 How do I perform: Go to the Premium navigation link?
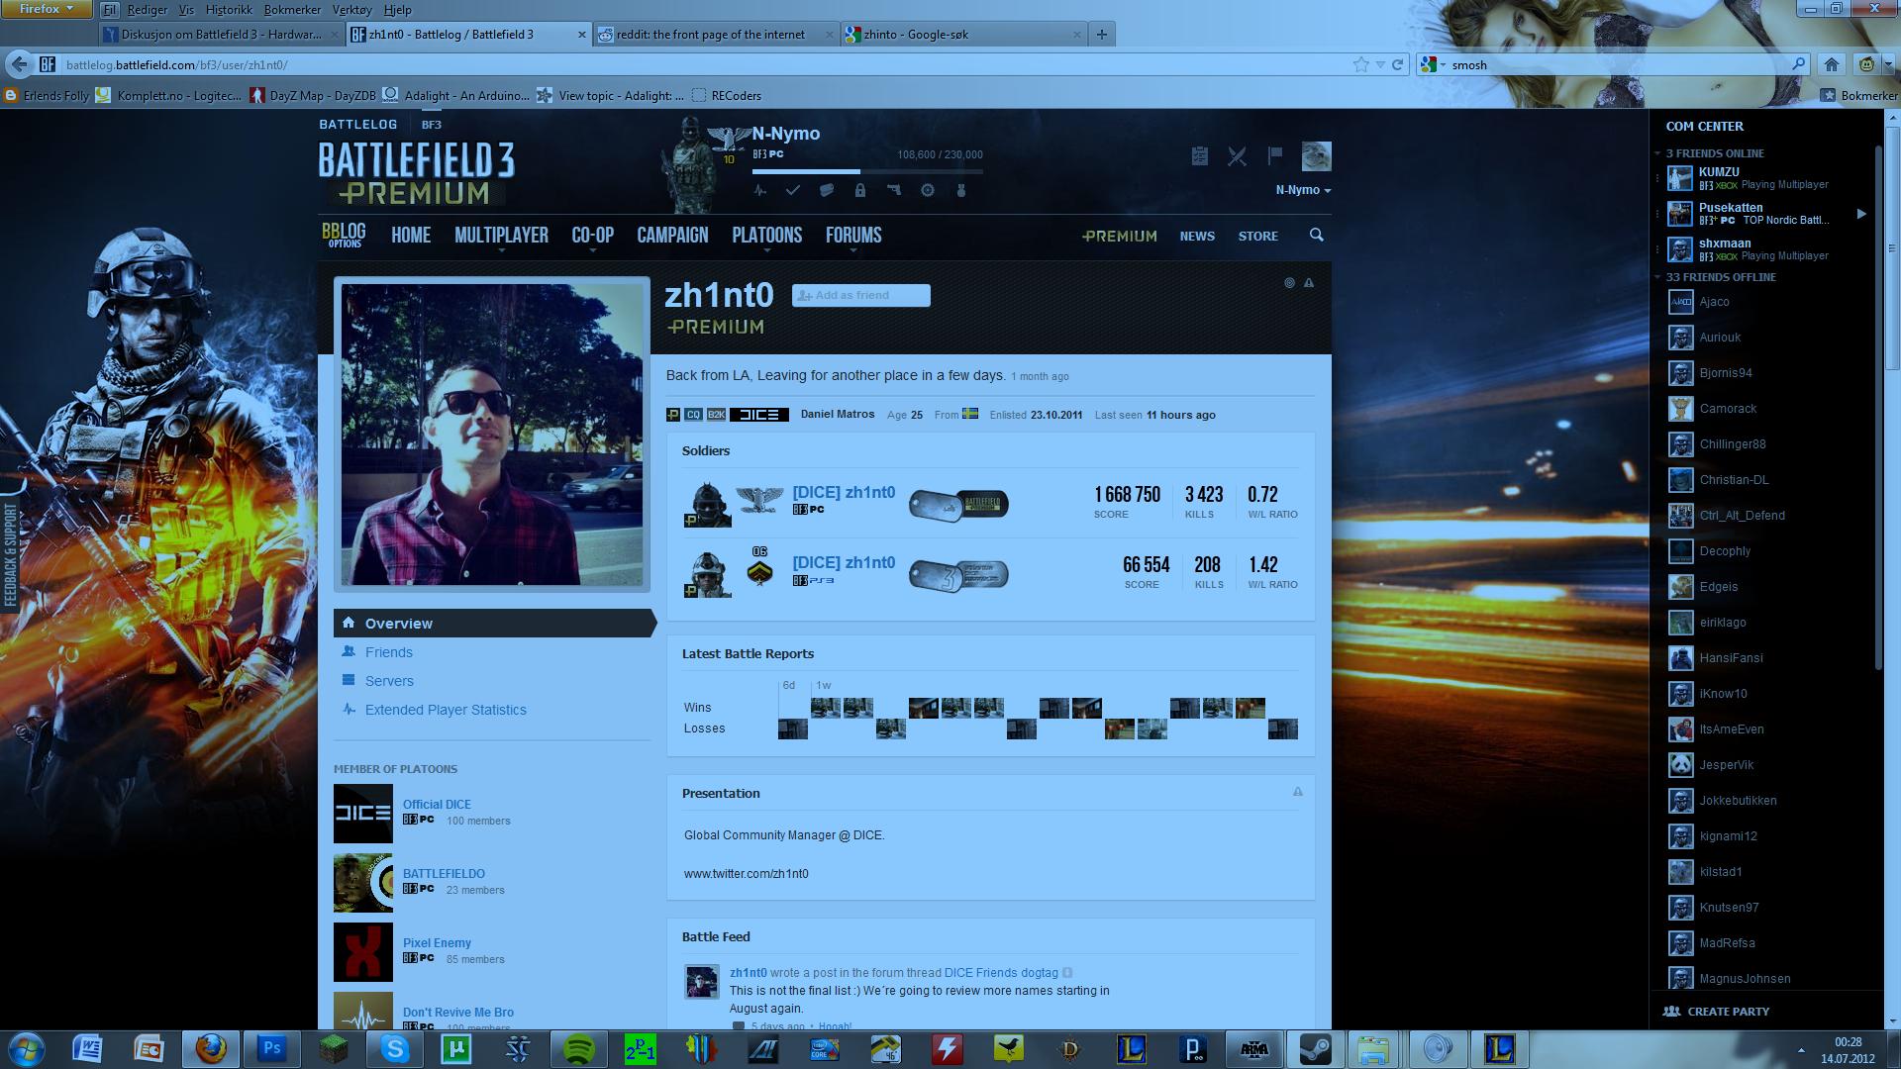coord(1120,236)
